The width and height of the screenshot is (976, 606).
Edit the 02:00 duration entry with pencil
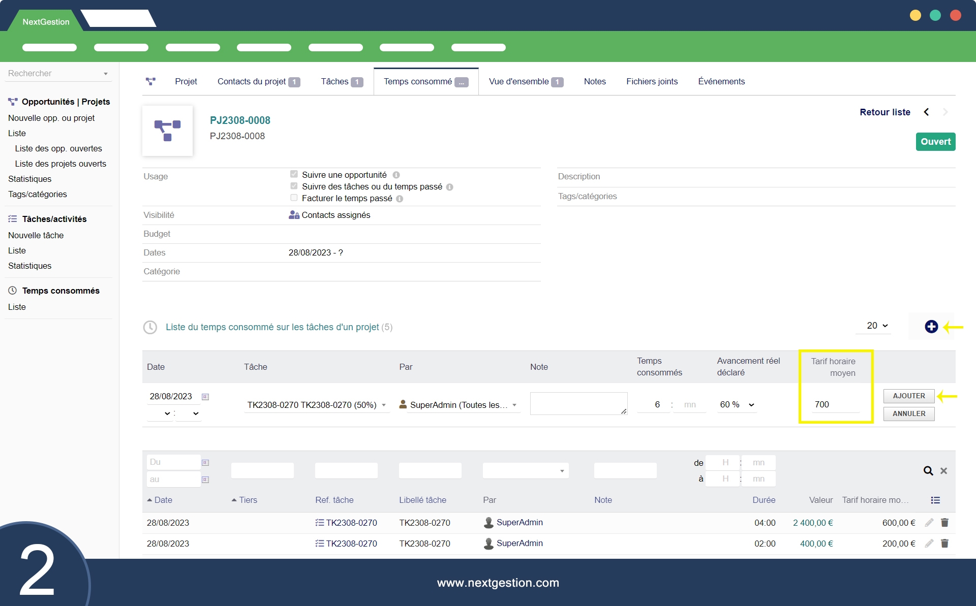point(929,543)
